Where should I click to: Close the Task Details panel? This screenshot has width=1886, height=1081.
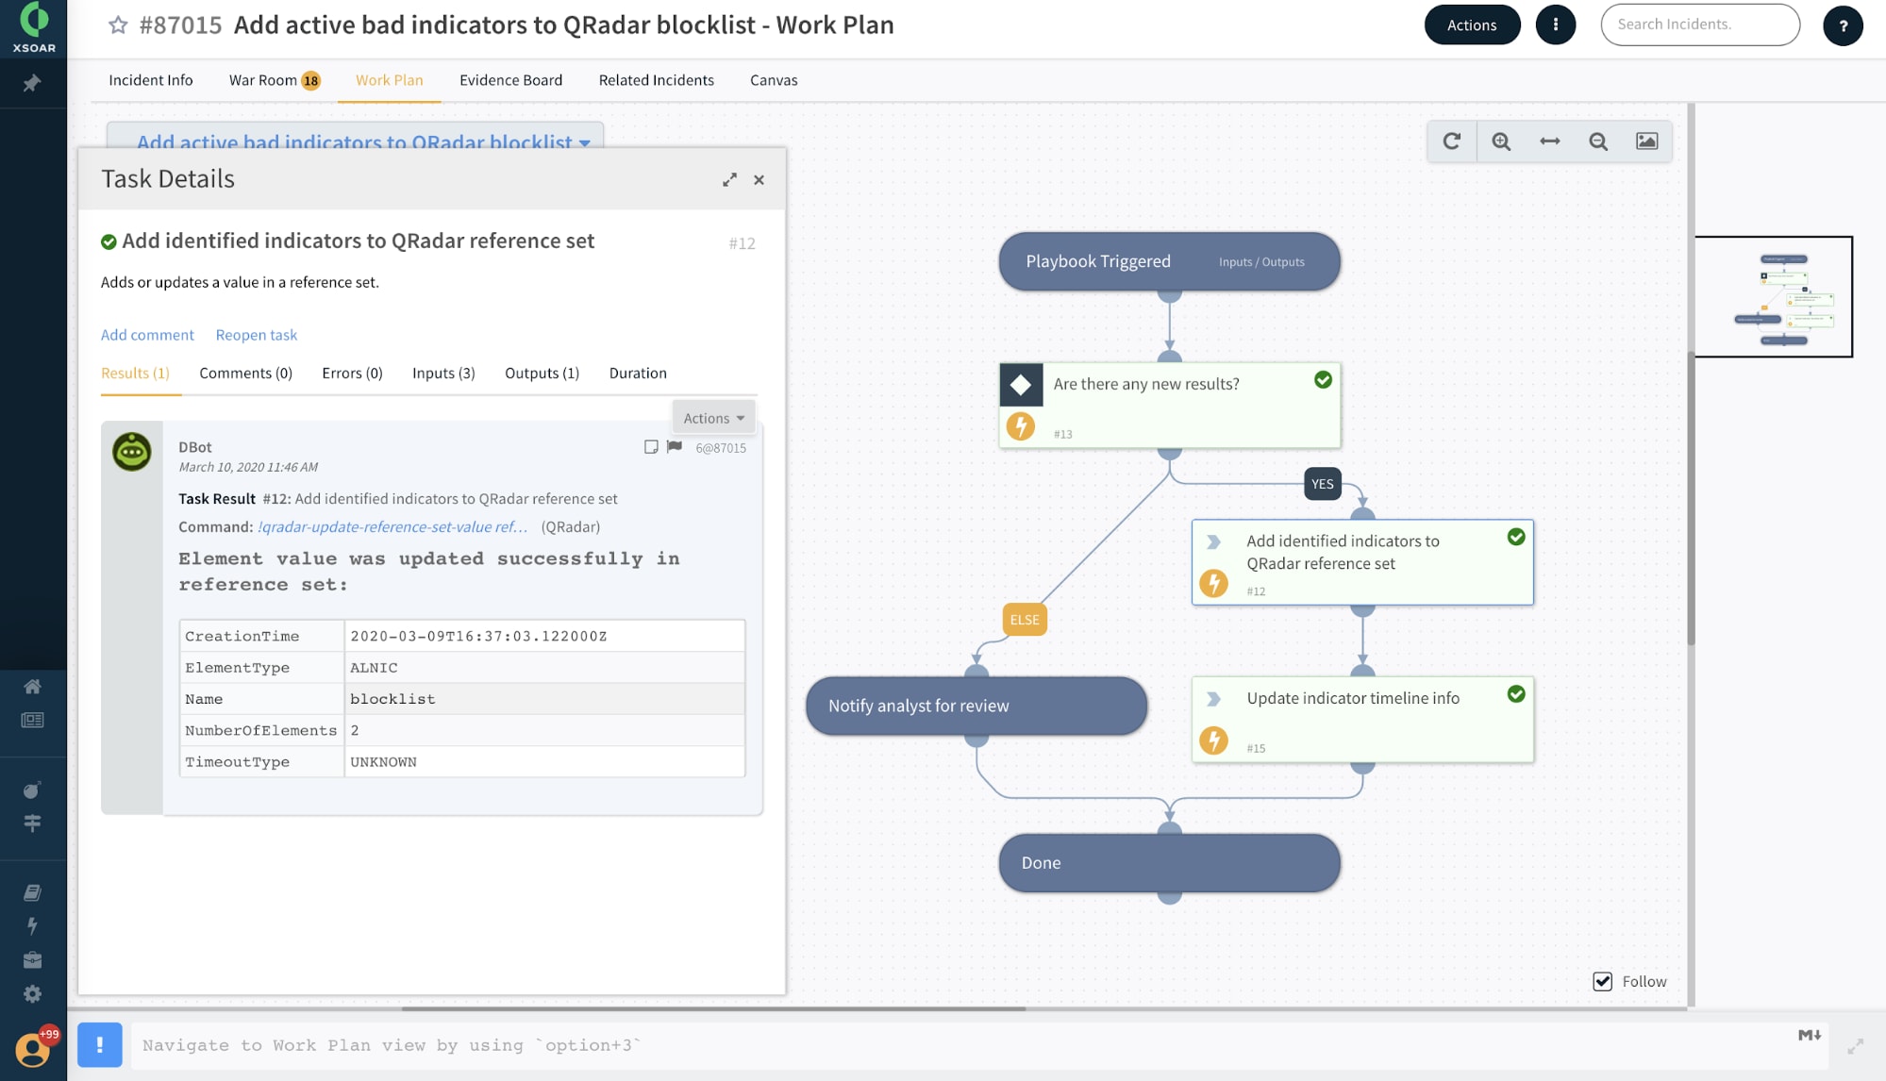[x=759, y=179]
